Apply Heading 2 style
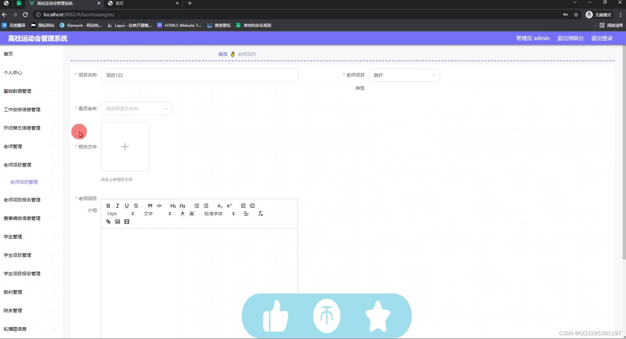This screenshot has width=626, height=339. coord(183,206)
